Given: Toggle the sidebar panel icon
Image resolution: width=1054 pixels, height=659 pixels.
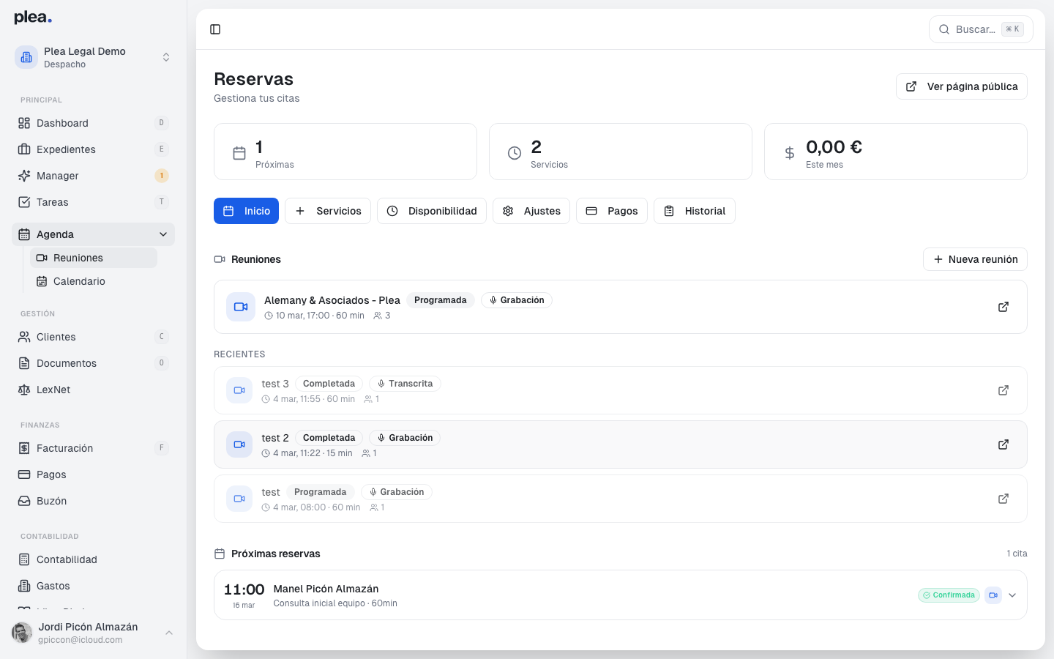Looking at the screenshot, I should click(215, 29).
